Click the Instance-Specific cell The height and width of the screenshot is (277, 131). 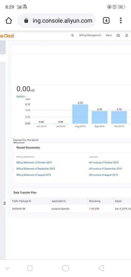click(x=60, y=209)
